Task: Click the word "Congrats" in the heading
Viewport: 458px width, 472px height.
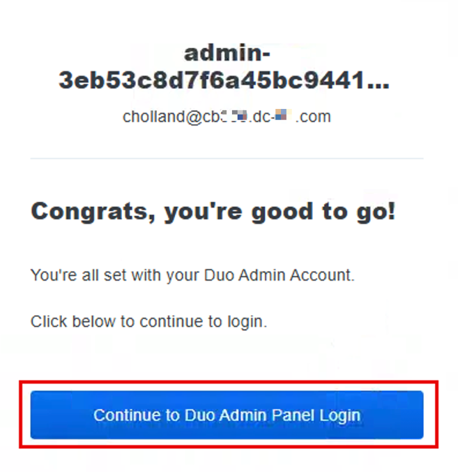Action: coord(89,211)
